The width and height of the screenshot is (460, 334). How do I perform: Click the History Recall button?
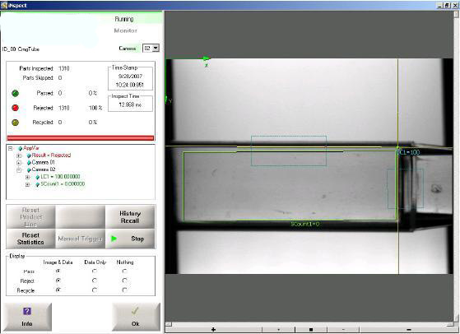[130, 217]
